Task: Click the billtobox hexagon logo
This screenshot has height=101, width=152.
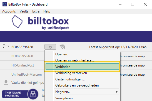Action: click(17, 21)
